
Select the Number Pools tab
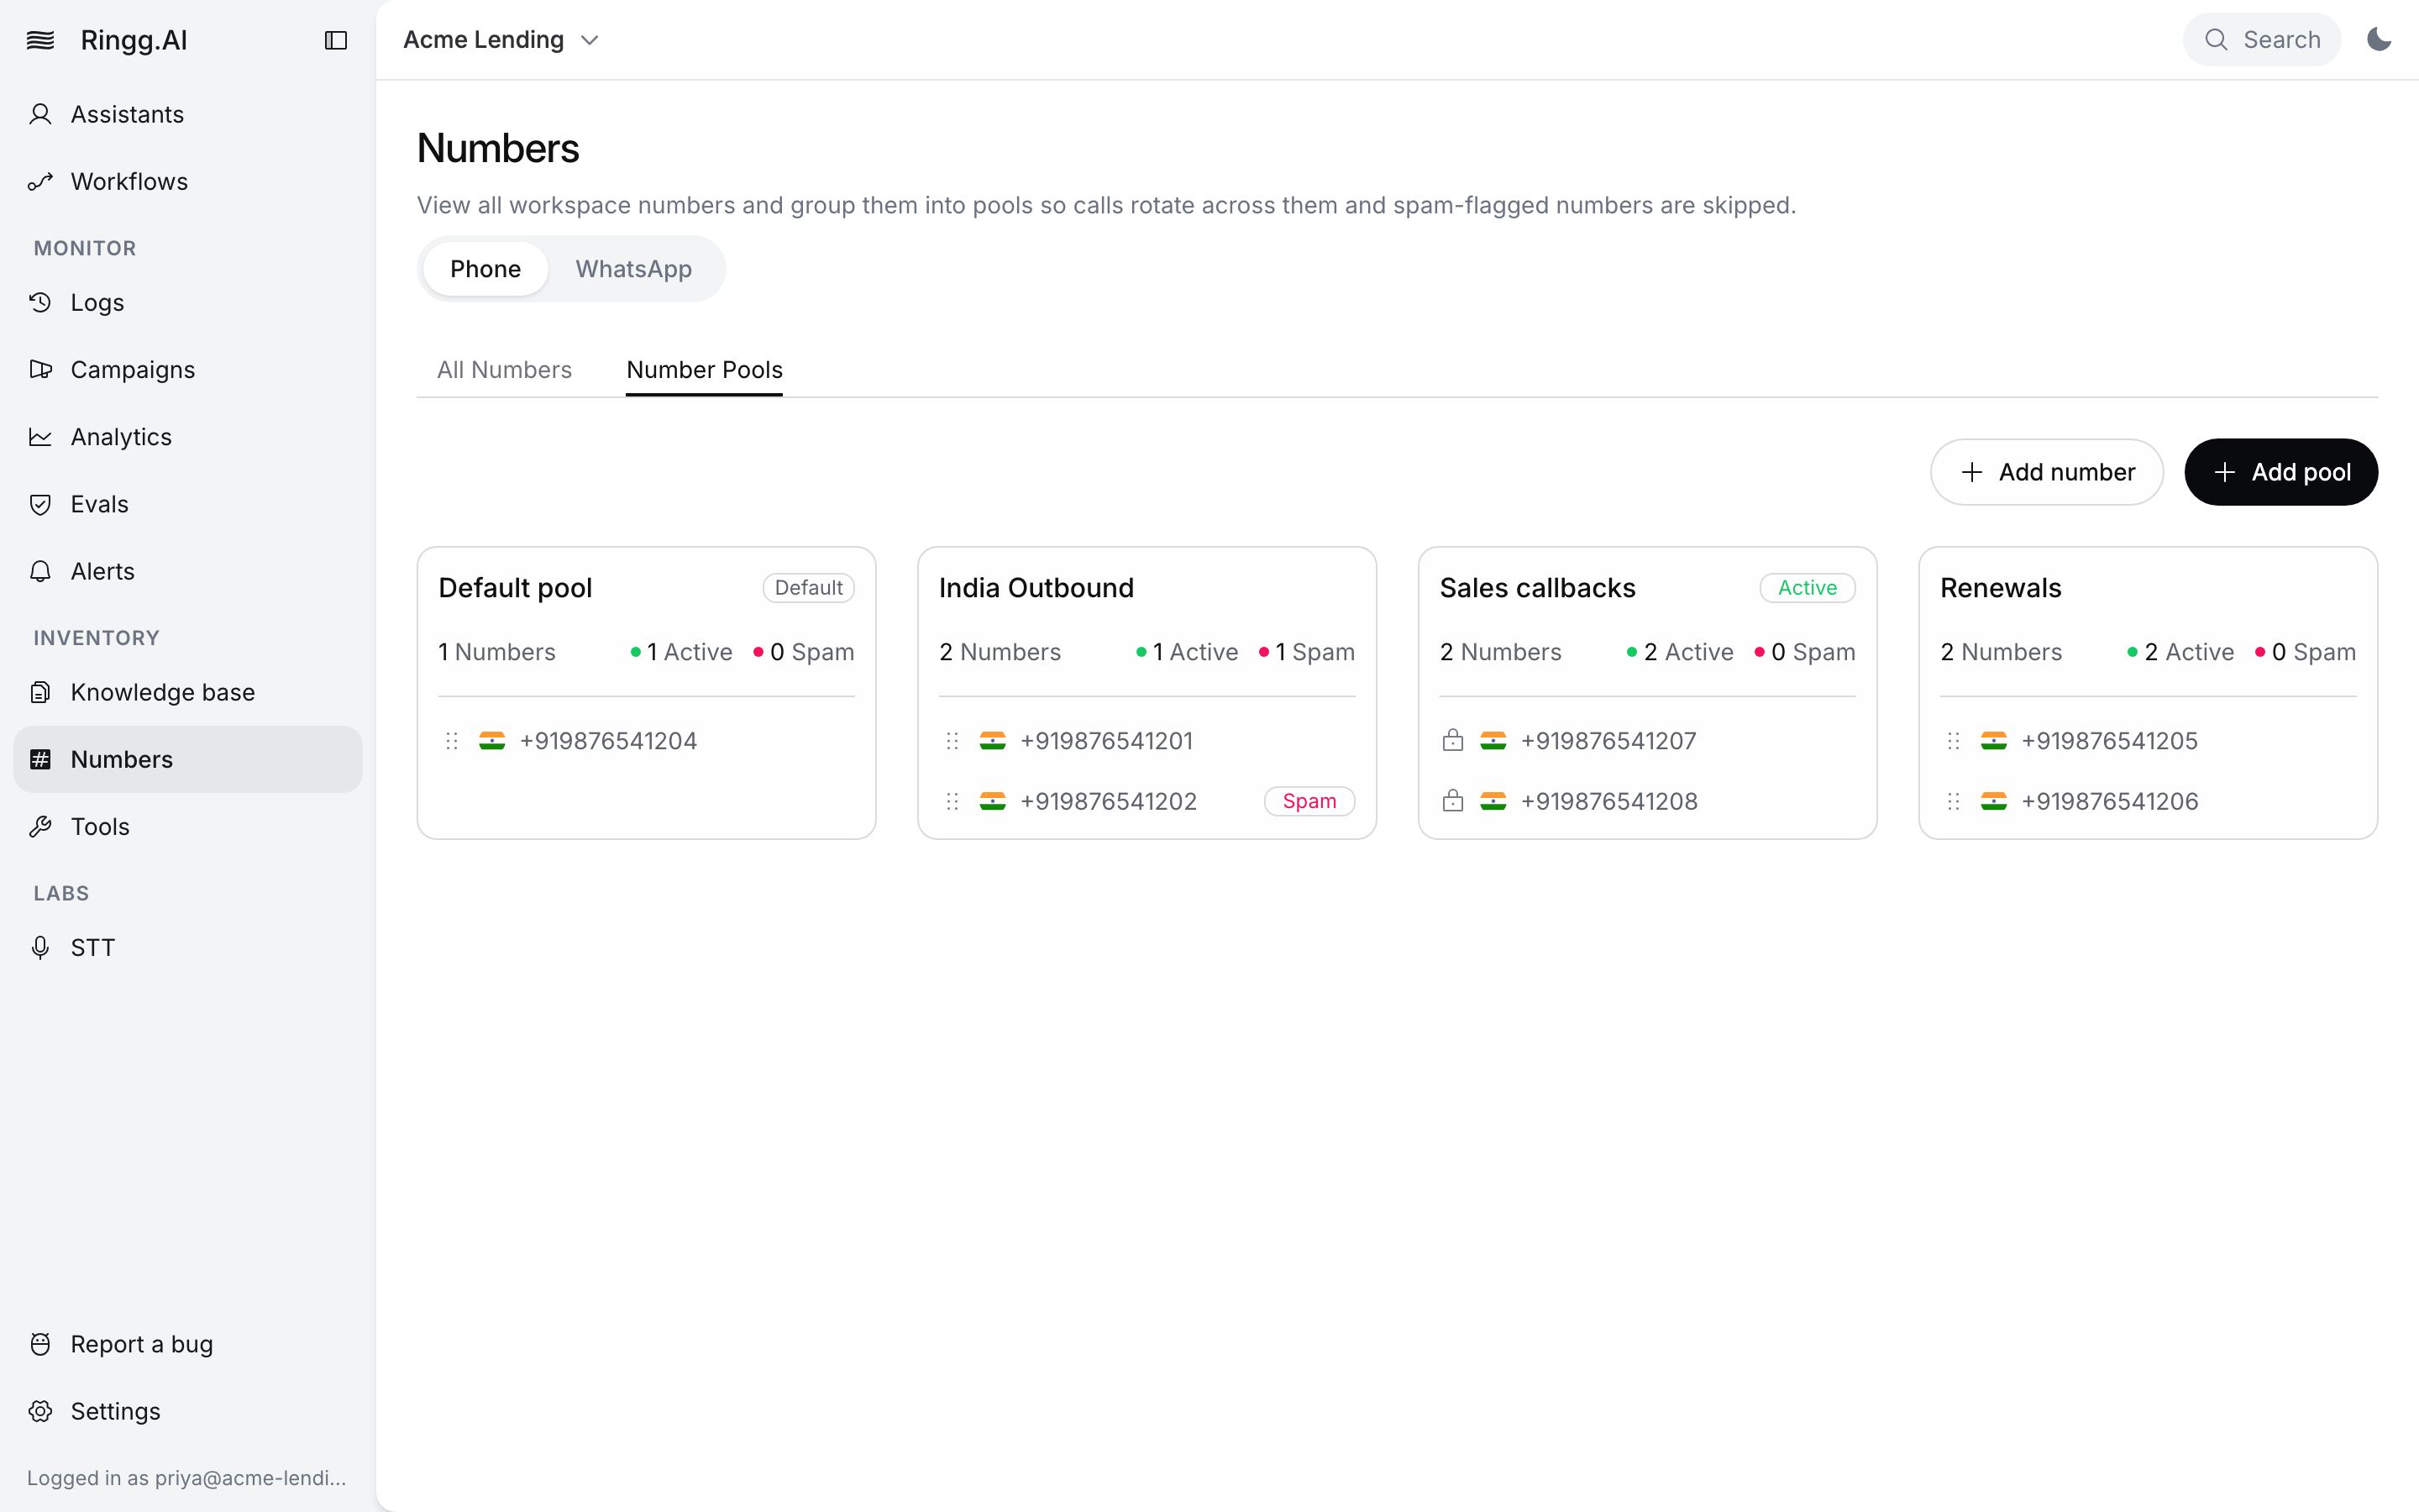[704, 370]
